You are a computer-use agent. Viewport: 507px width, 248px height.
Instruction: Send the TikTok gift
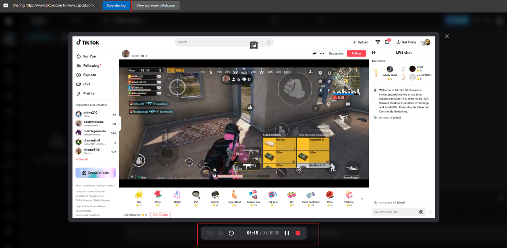point(177,198)
